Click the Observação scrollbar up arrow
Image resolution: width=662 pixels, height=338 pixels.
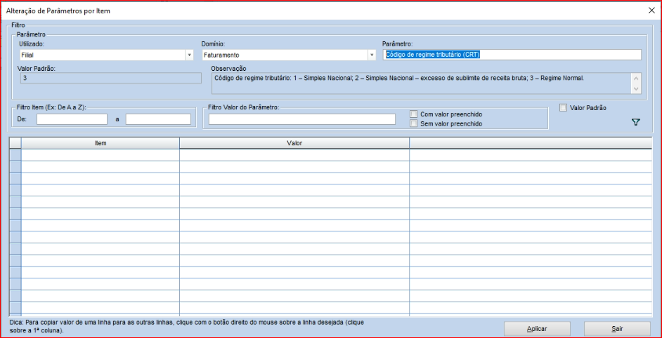tap(636, 78)
